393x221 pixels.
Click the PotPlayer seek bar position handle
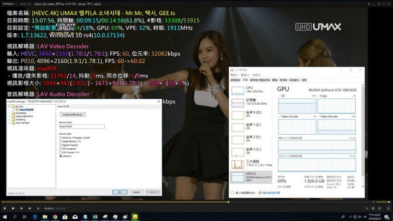point(228,202)
